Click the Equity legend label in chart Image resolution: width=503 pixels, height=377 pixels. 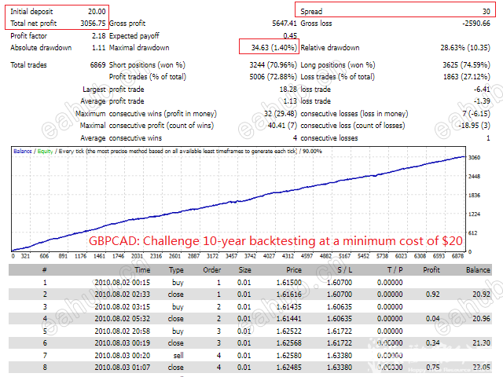(45, 151)
